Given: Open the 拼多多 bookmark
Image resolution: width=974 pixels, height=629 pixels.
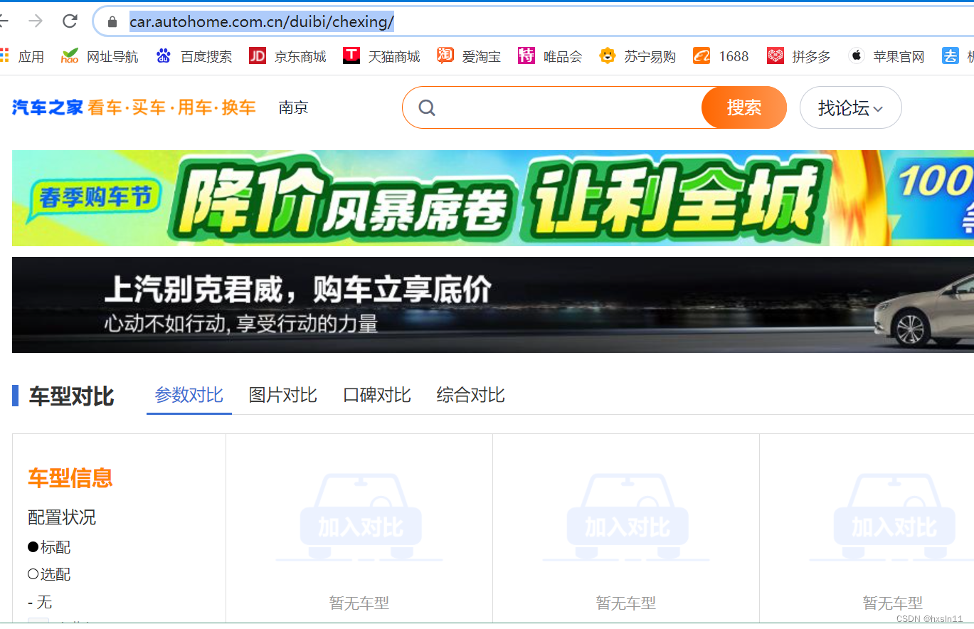Looking at the screenshot, I should (x=798, y=56).
